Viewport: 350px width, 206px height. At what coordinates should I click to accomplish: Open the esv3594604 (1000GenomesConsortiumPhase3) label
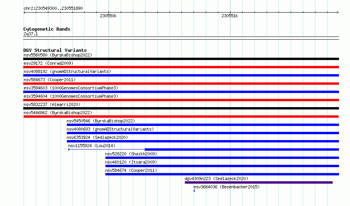coord(71,96)
